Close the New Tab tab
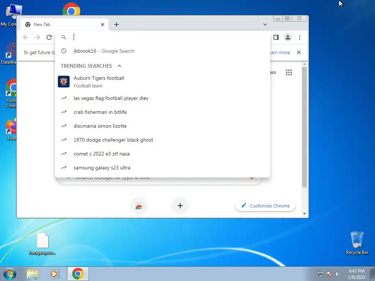Screen dimensions: 375x281 pyautogui.click(x=103, y=25)
